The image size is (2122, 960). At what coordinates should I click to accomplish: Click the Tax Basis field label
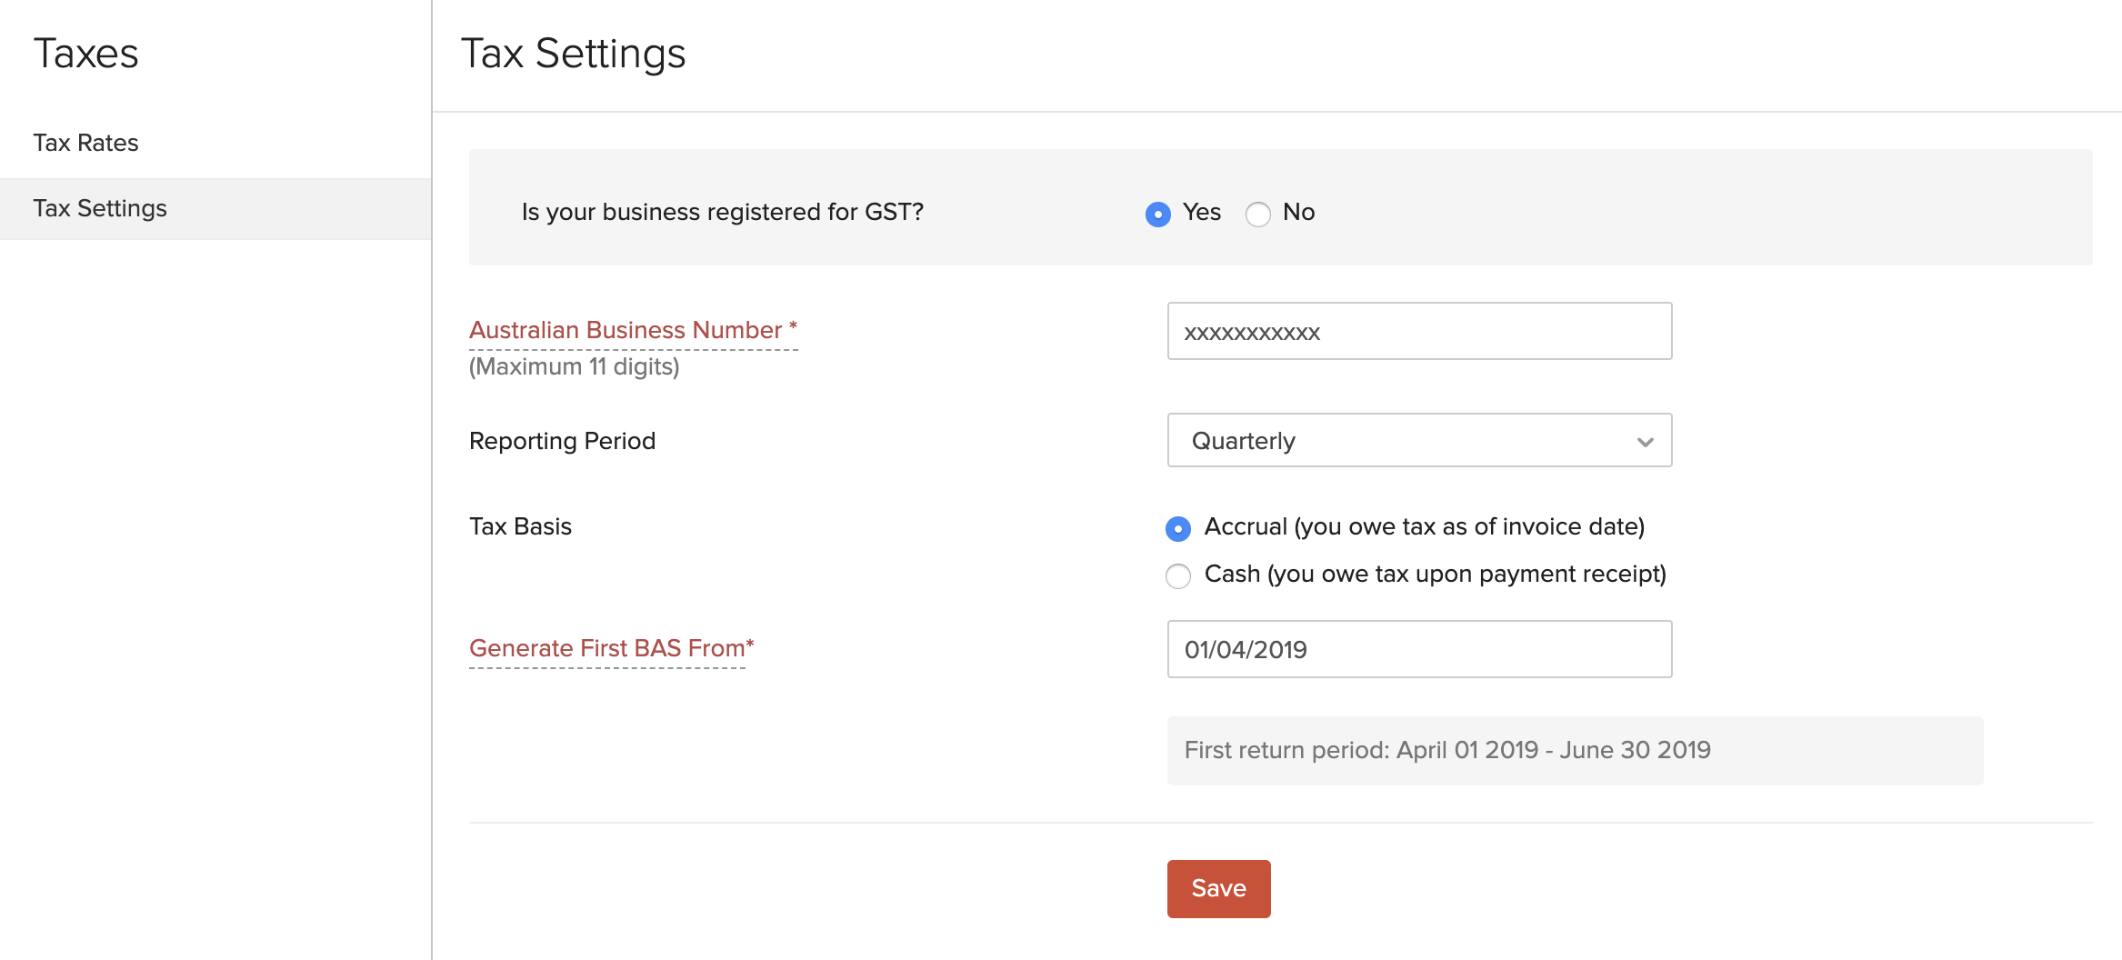[519, 526]
